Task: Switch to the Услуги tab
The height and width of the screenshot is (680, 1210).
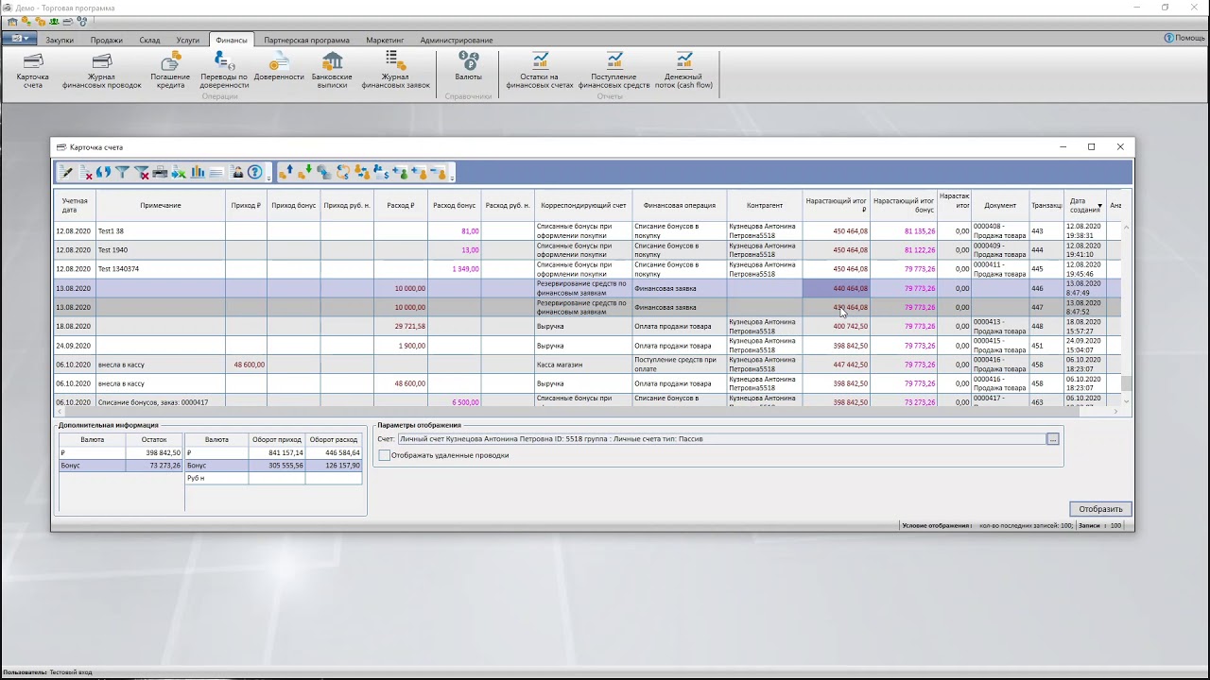Action: (x=187, y=41)
